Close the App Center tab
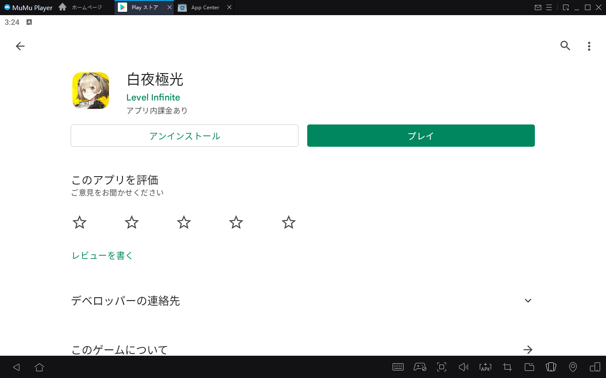Viewport: 606px width, 378px height. tap(229, 7)
